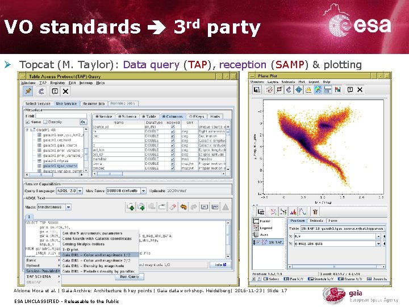Collapse the gaiadr1 schema tree node
Viewport: 409px width, 307px height.
click(27, 130)
